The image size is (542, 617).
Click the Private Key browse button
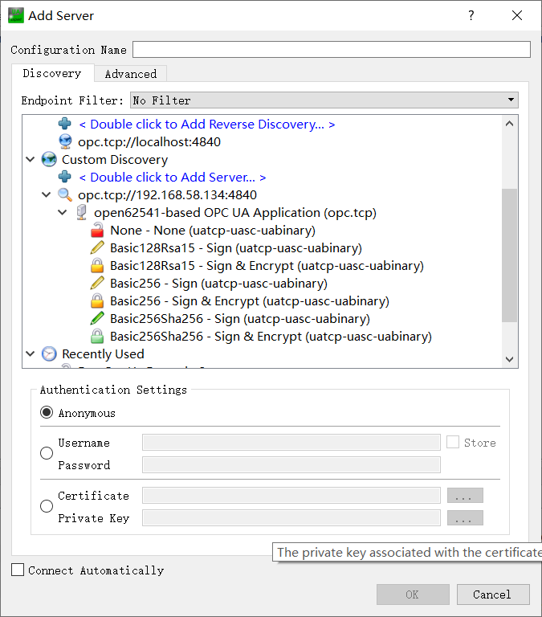pyautogui.click(x=465, y=518)
